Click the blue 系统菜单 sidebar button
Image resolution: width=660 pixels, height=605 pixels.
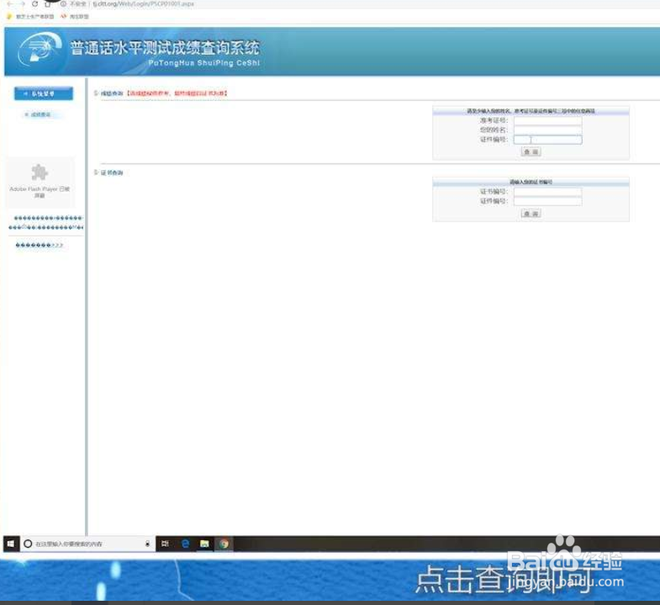44,93
